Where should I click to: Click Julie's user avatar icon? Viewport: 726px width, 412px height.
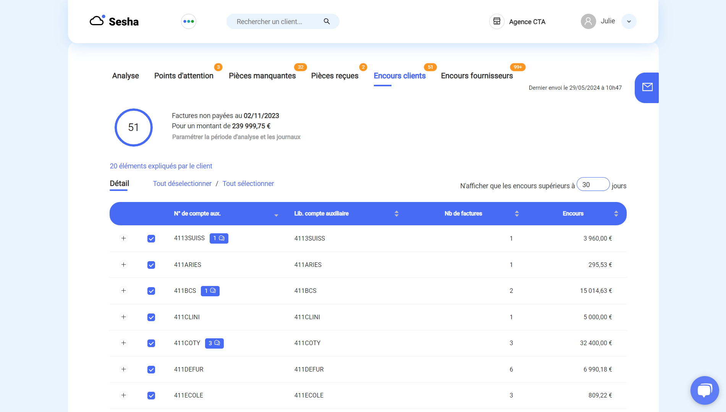[589, 21]
